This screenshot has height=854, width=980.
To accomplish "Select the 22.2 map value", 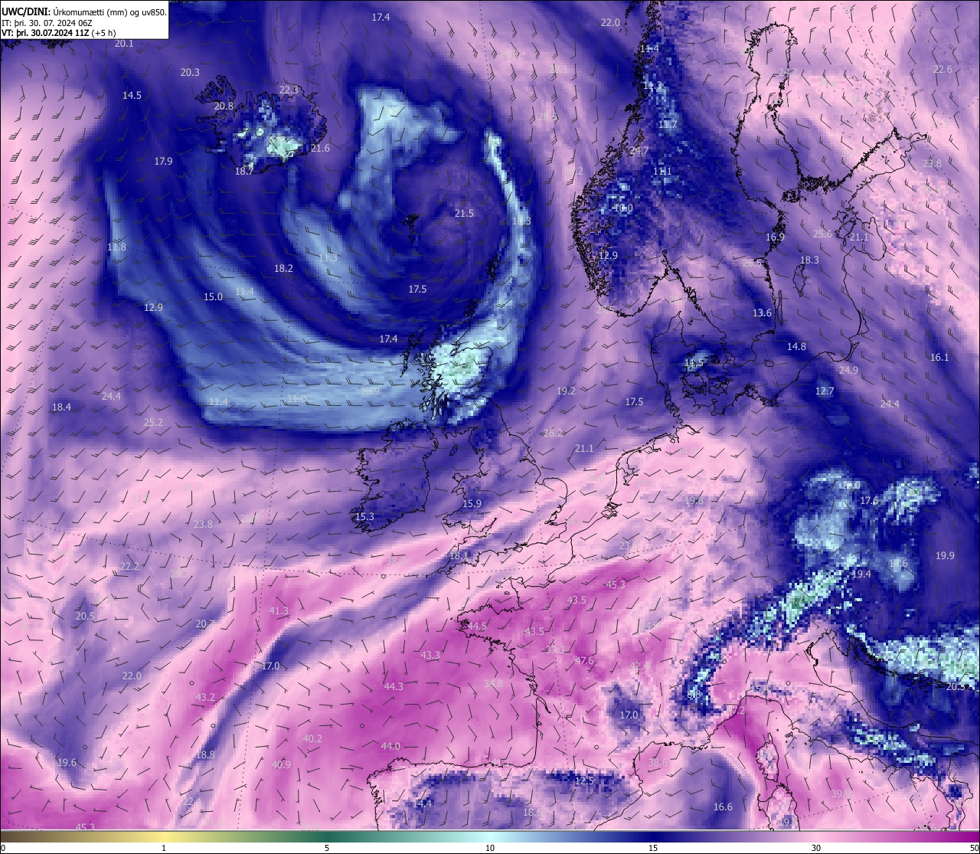I will tap(129, 566).
